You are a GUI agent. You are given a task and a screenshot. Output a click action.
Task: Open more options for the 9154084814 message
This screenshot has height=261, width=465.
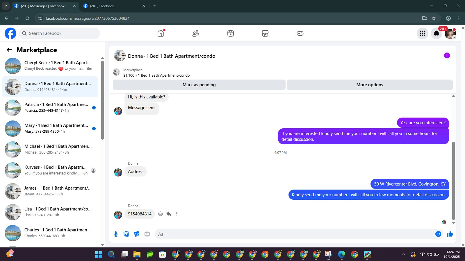pyautogui.click(x=177, y=214)
